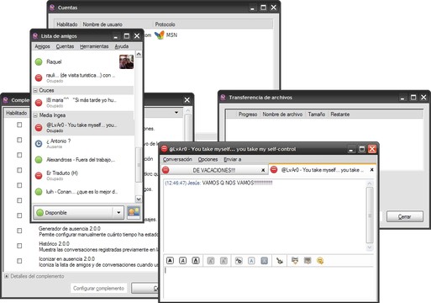Close the DE VACACIONES!!! conversation tab
The image size is (431, 303).
pos(263,170)
